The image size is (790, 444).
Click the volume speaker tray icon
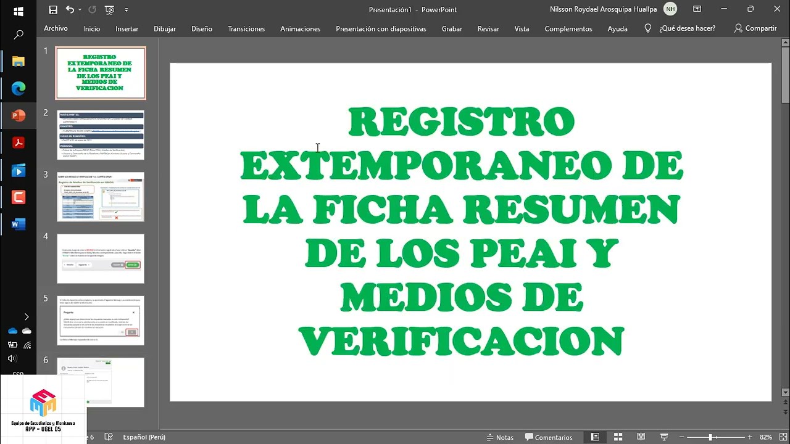coord(12,358)
